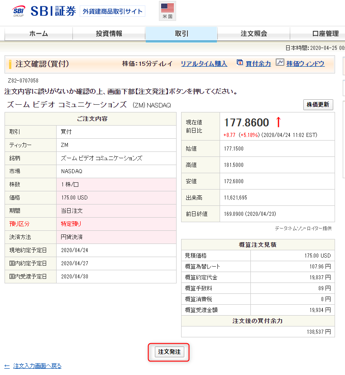
Task: Click the 期間 value 当日注文
Action: (72, 211)
